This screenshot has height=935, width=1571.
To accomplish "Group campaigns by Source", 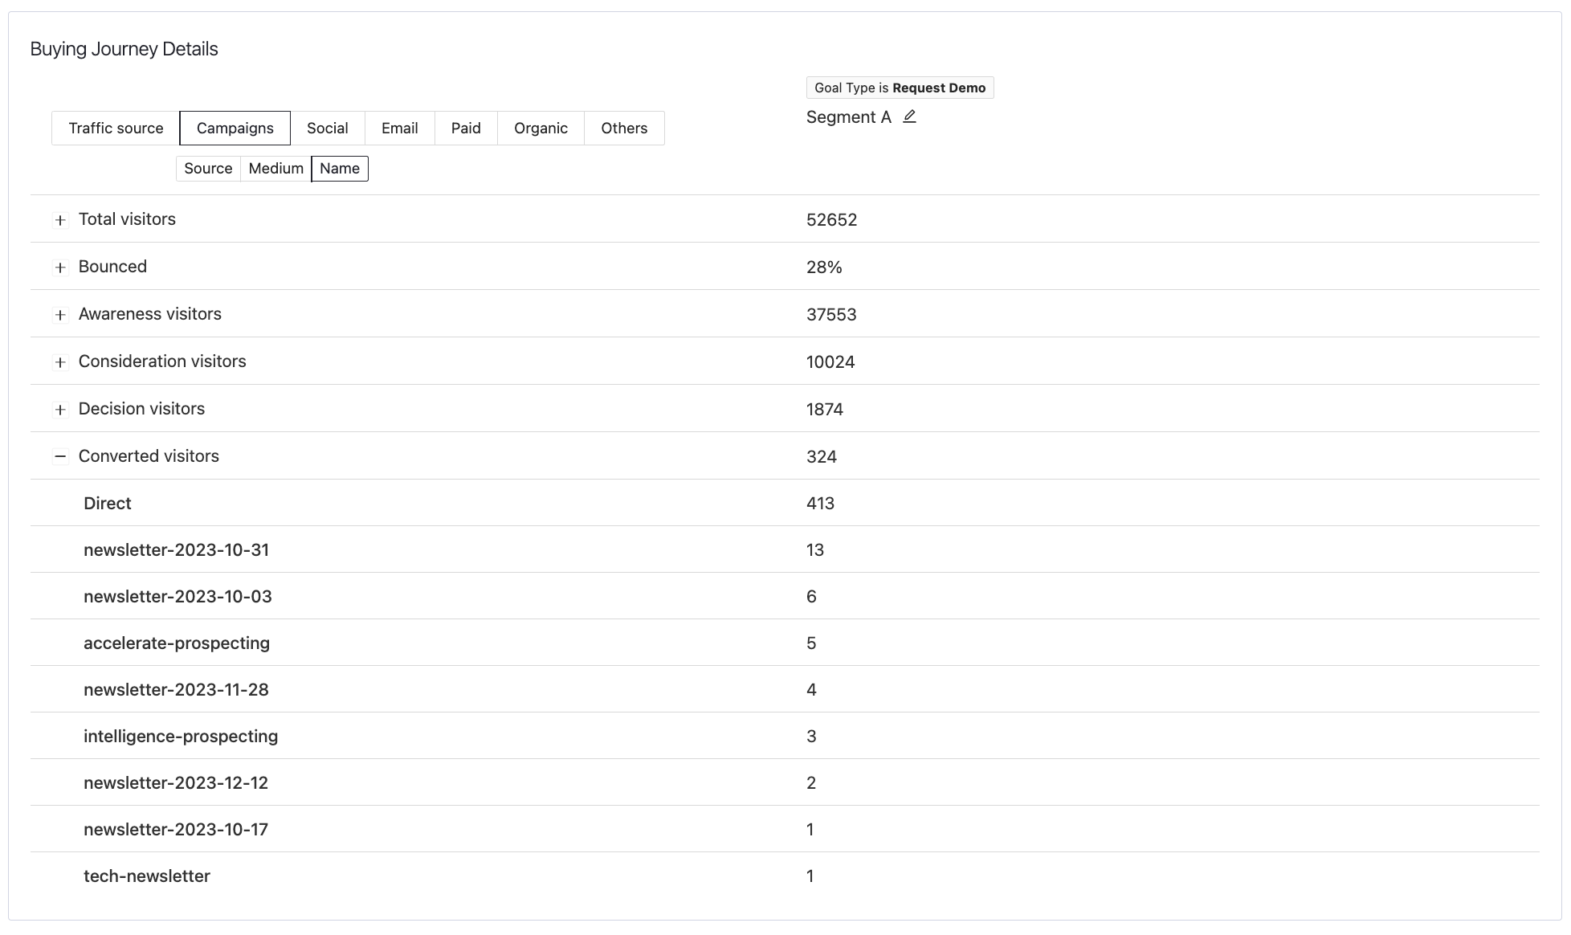I will (x=208, y=169).
